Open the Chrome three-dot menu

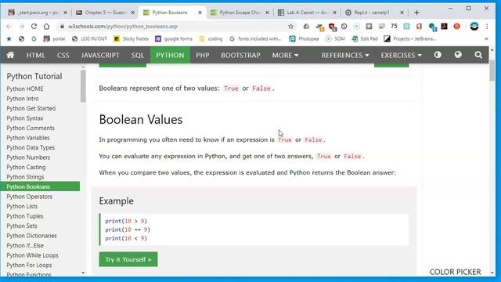point(487,26)
